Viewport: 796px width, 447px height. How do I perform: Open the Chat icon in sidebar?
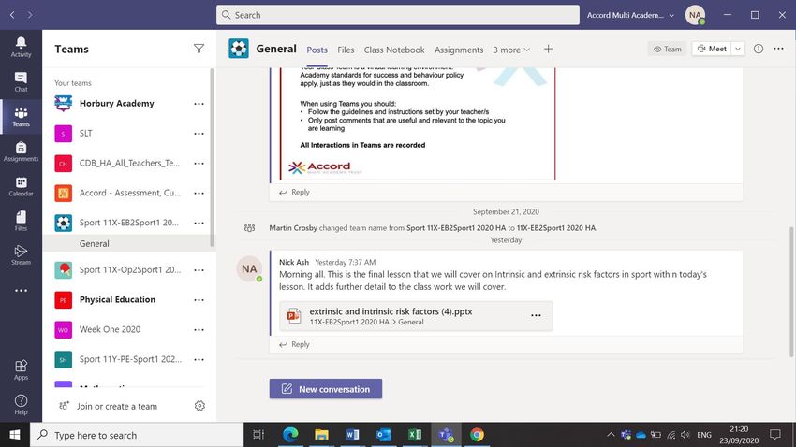pos(21,81)
